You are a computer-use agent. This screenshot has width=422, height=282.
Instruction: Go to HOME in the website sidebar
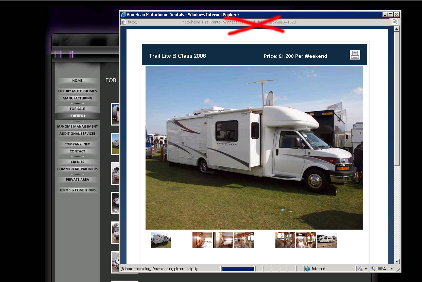point(78,81)
